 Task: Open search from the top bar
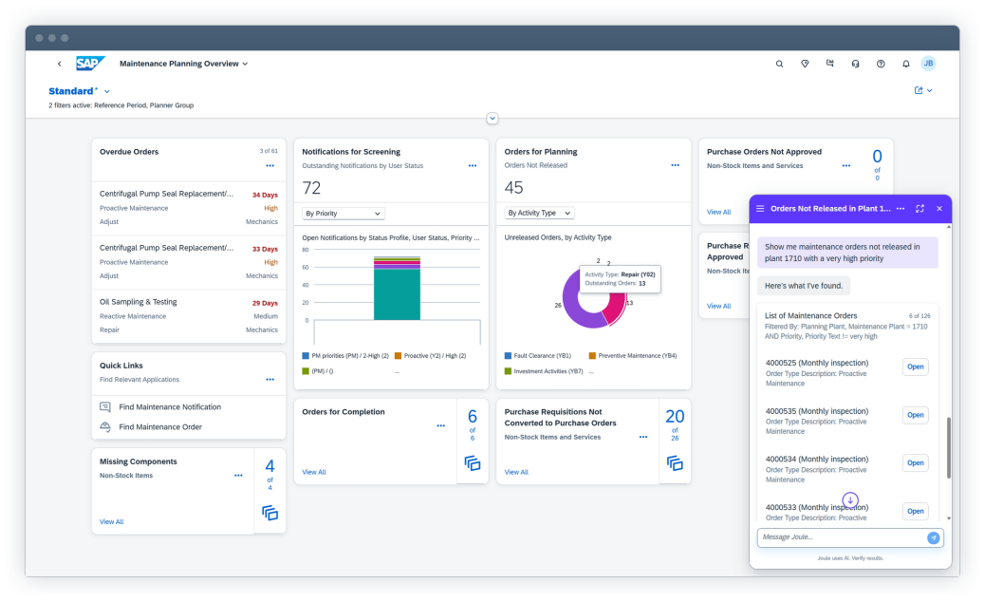780,64
